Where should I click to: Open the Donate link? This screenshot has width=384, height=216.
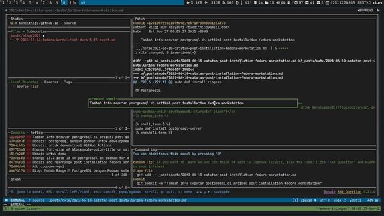point(329,192)
